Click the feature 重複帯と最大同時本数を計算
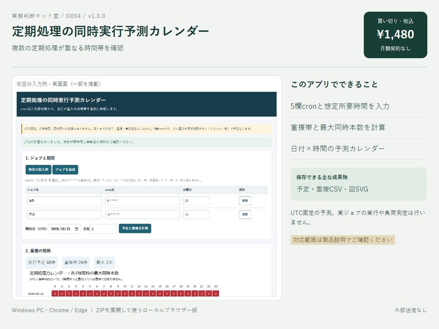Image resolution: width=439 pixels, height=329 pixels. pos(338,128)
